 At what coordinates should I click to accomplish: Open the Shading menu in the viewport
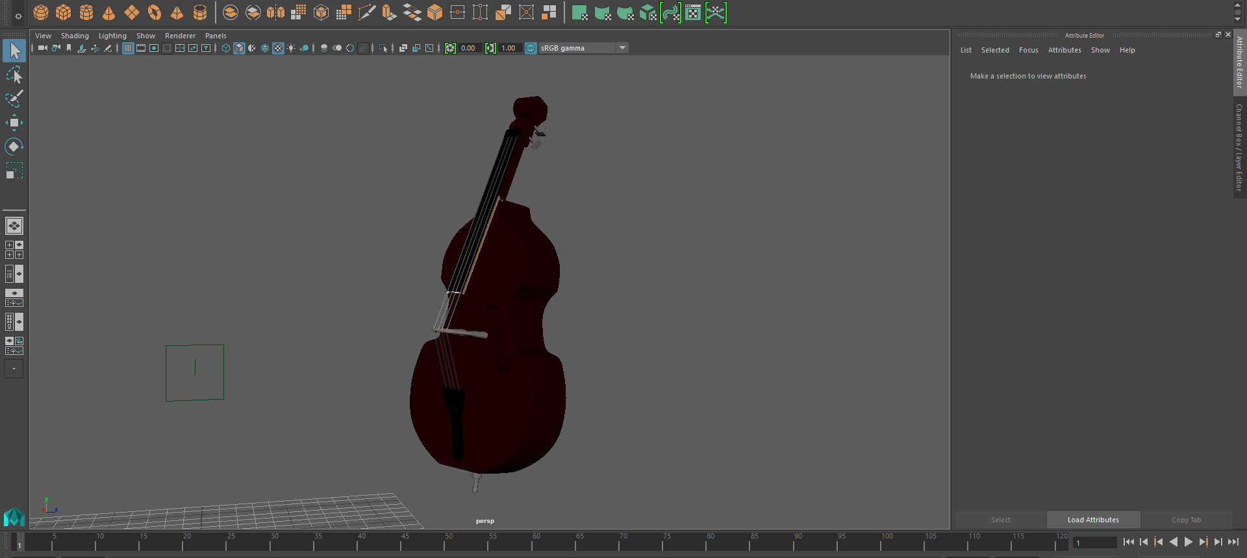pos(75,36)
